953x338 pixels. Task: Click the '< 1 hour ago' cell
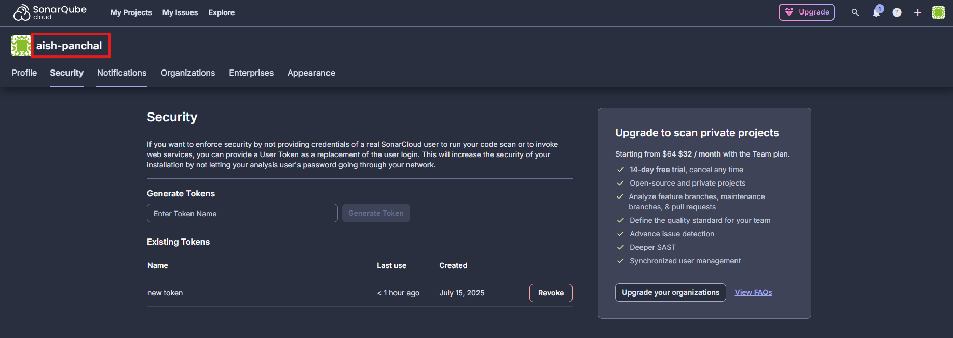[398, 293]
